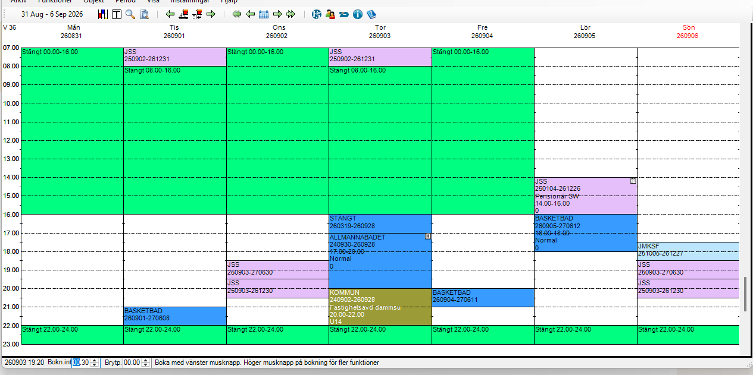Image resolution: width=753 pixels, height=375 pixels.
Task: Select the ALLMÄNNABADET booking on Thursday
Action: click(380, 260)
